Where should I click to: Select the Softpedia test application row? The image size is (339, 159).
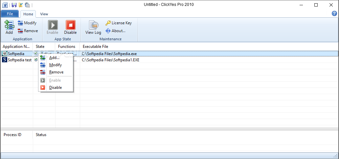[x=20, y=60]
